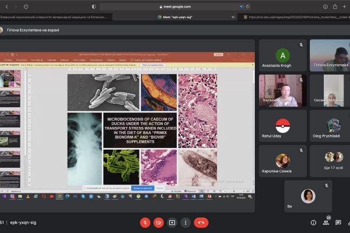Screen dimensions: 350x233
Task: Click the Present now screen button
Action: point(172,223)
